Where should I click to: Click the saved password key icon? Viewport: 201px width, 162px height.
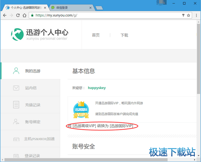point(183,15)
